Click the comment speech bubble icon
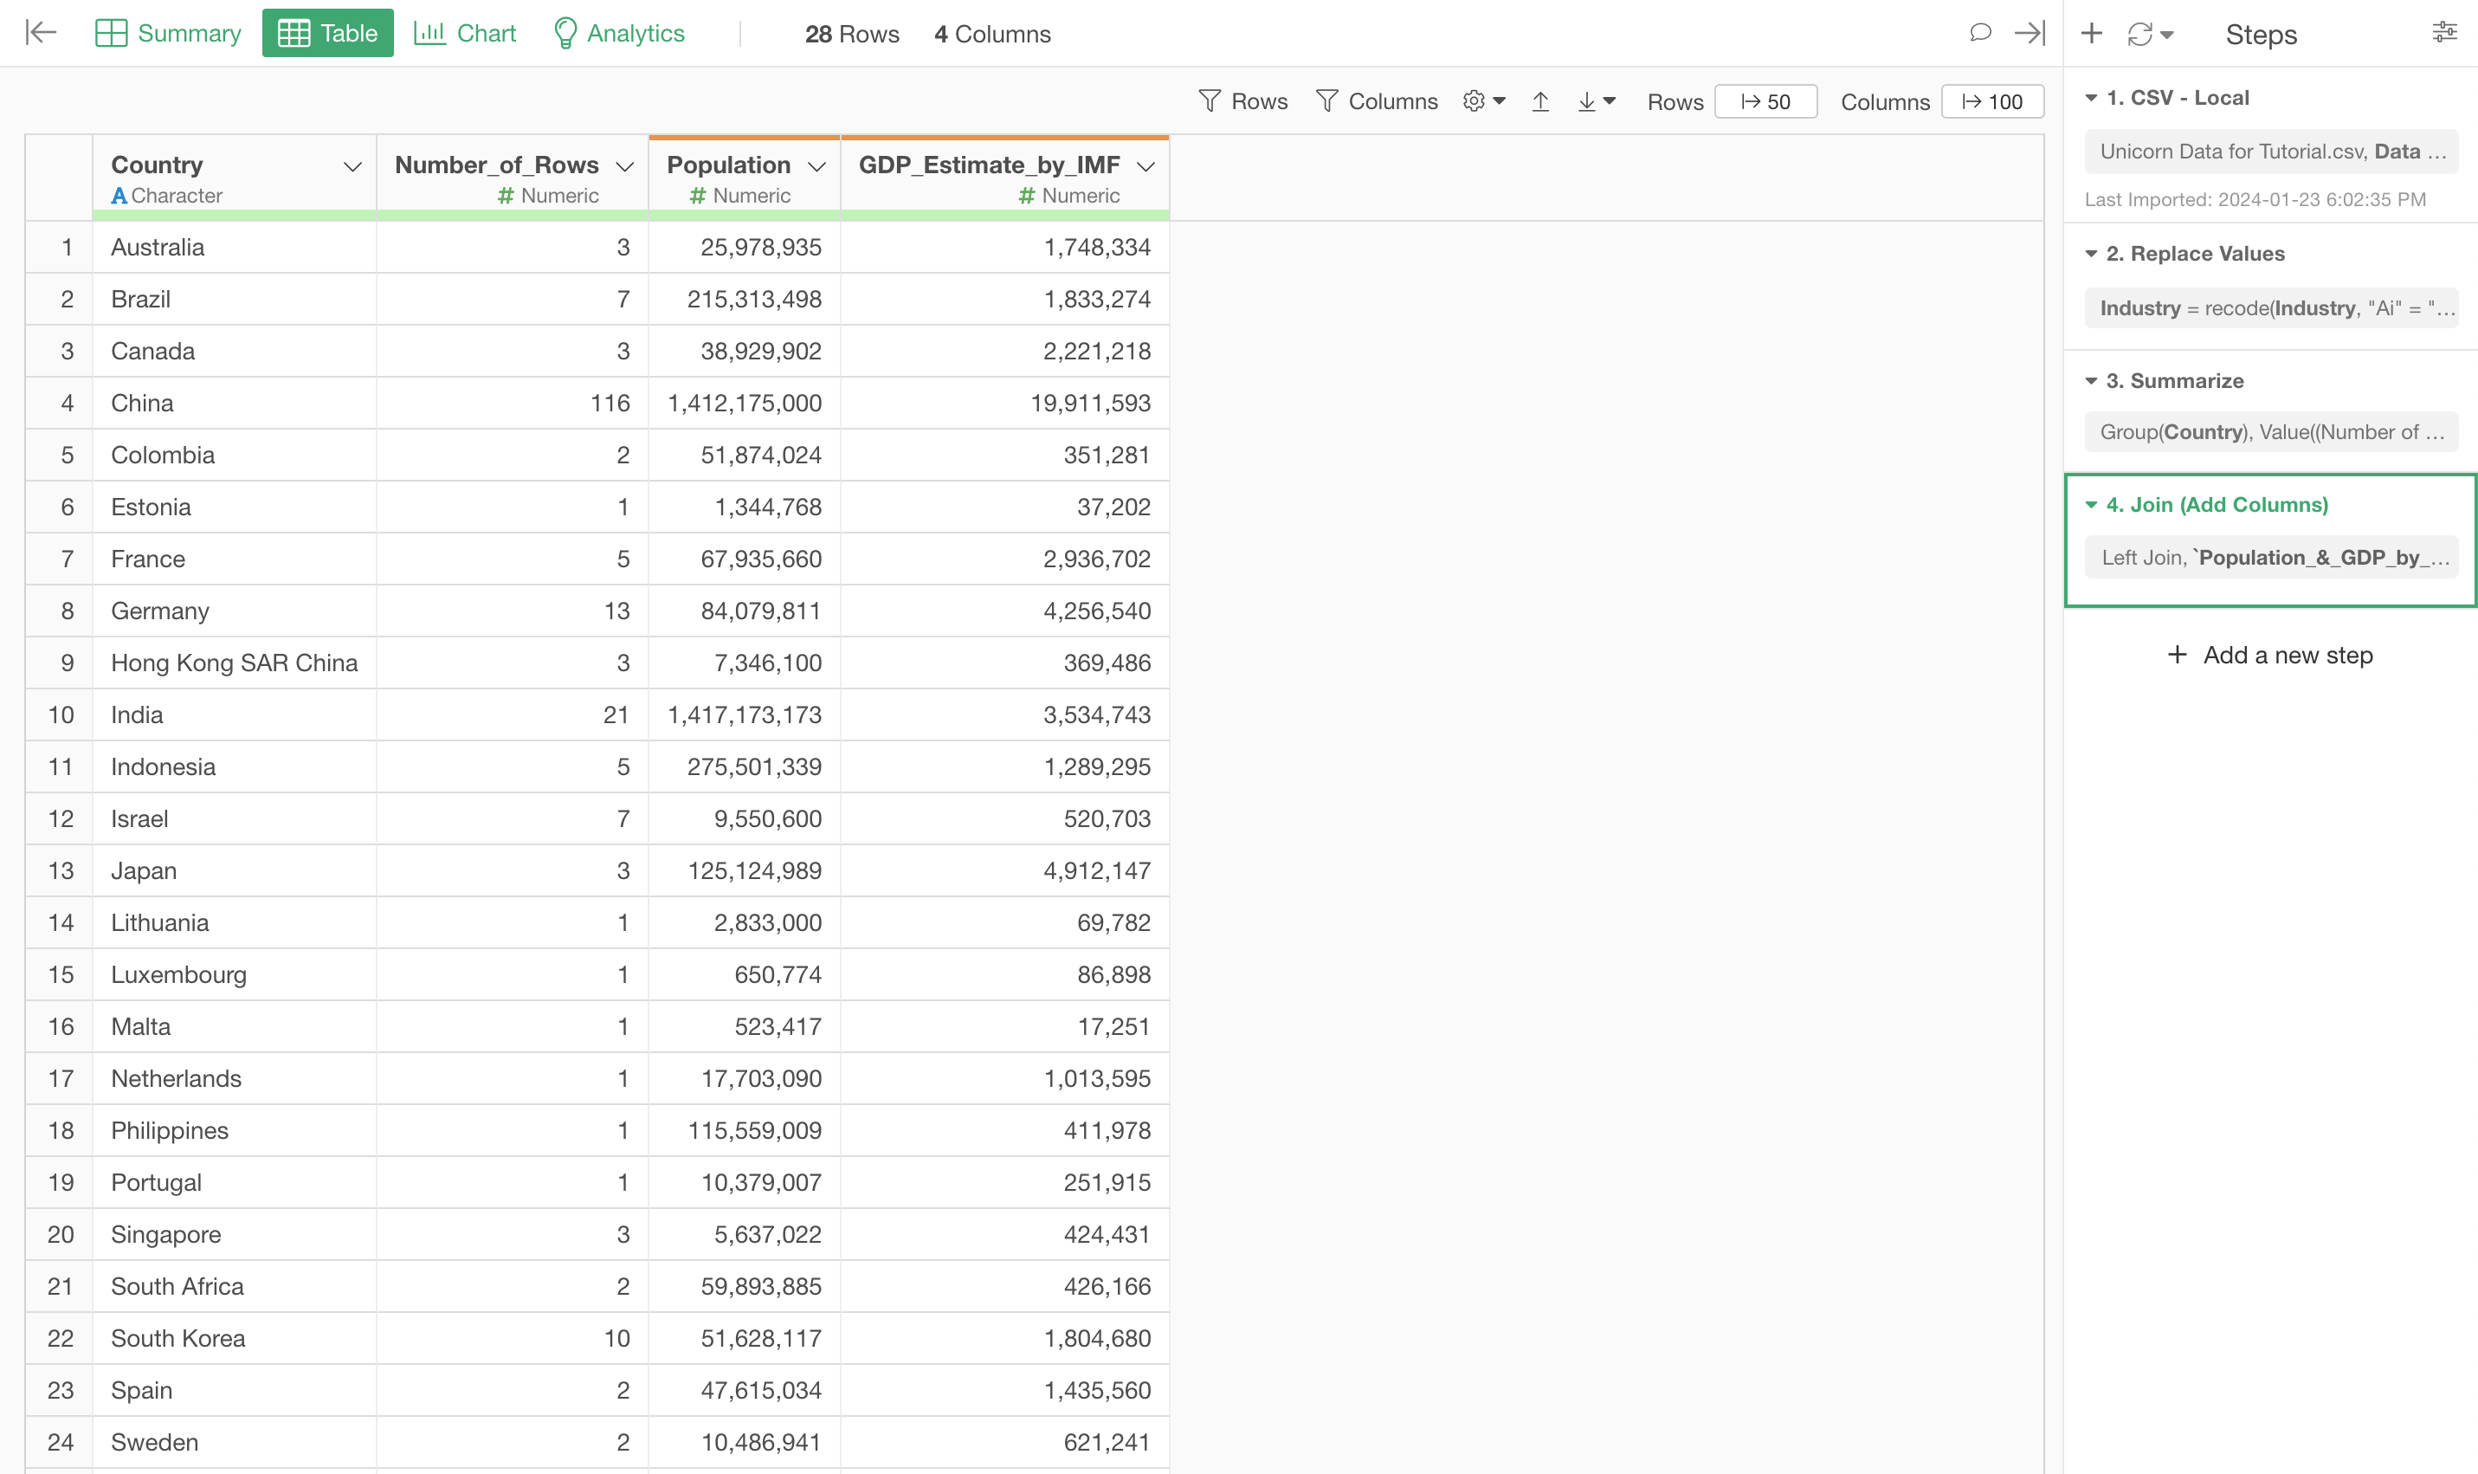Screen dimensions: 2478x1474 coord(1979,33)
